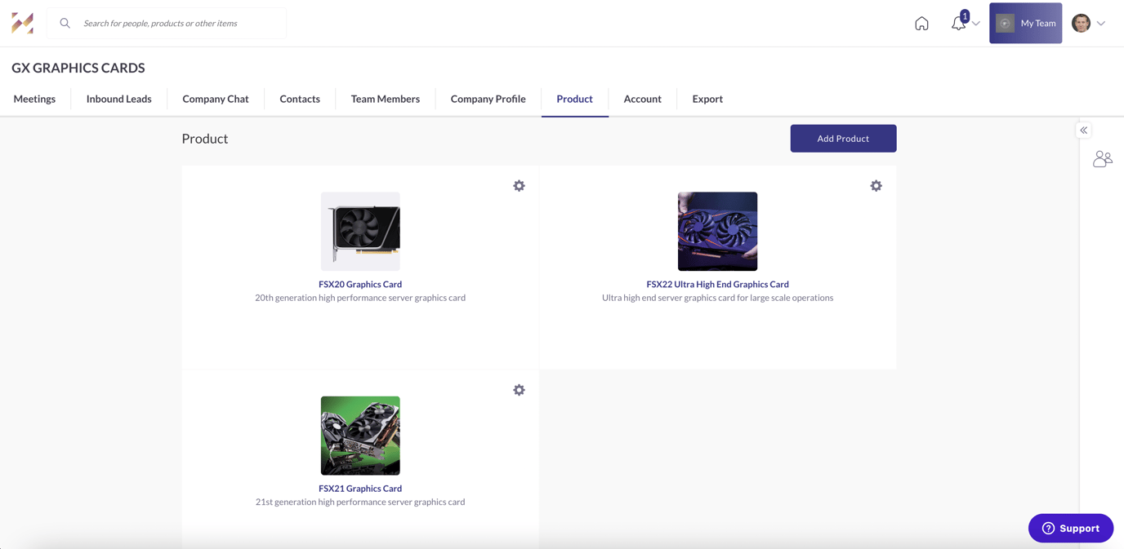Open the Company Profile tab
The width and height of the screenshot is (1124, 549).
click(x=488, y=99)
